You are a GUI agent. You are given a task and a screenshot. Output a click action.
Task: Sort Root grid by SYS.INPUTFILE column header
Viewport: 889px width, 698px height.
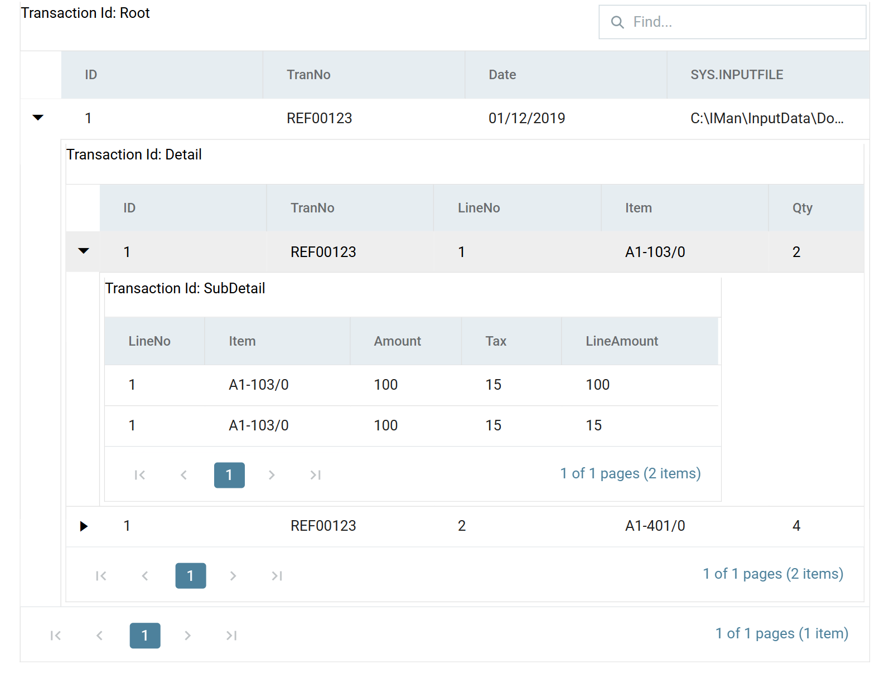(769, 75)
